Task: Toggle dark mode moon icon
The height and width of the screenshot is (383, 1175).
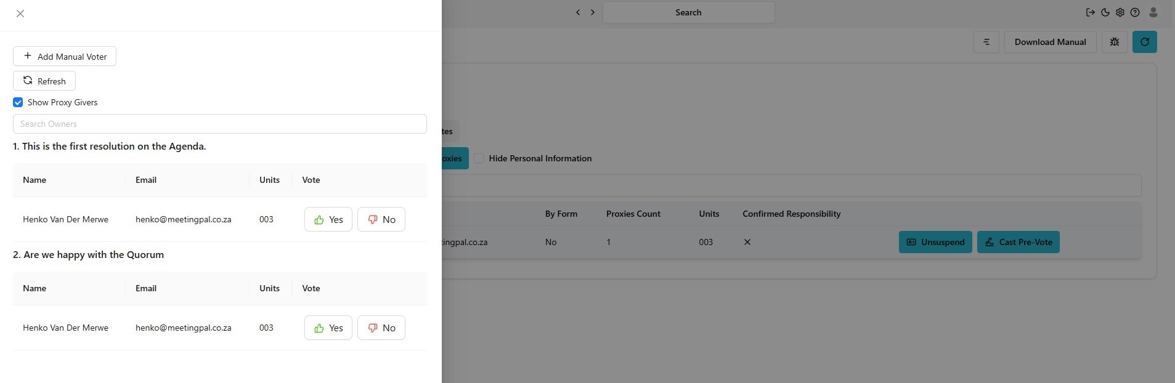Action: click(x=1105, y=12)
